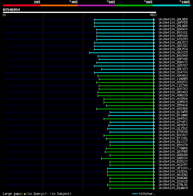Click the text UniRef100_A8YEP3
The image size is (193, 196).
click(x=173, y=125)
